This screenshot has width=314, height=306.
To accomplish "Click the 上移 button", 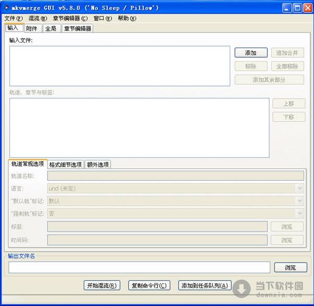I will tap(289, 103).
